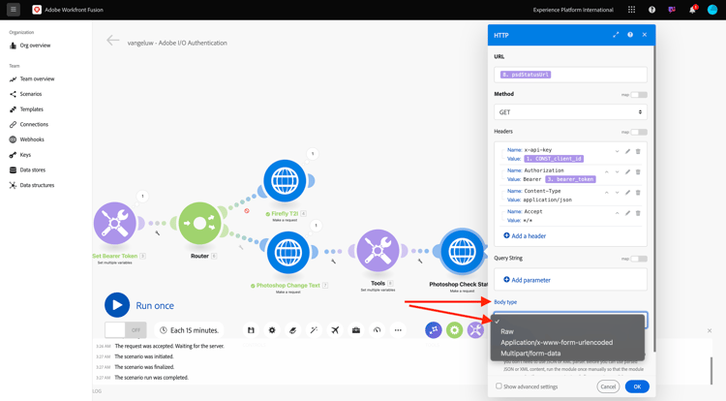Move the Accept header up
The width and height of the screenshot is (726, 401).
618,213
